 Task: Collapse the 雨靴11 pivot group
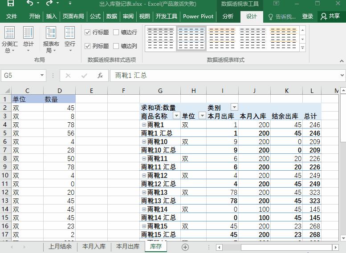[144, 158]
